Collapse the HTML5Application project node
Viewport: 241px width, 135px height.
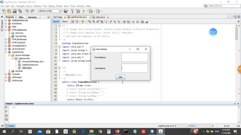click(x=6, y=30)
